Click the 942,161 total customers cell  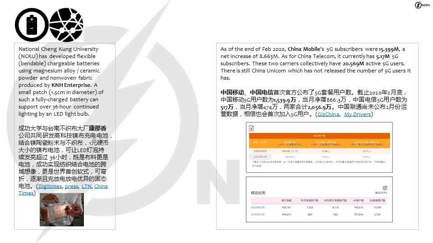click(x=286, y=207)
